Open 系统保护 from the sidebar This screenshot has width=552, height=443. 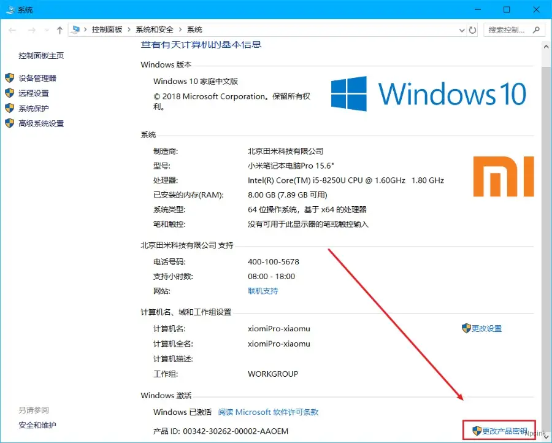pyautogui.click(x=34, y=109)
